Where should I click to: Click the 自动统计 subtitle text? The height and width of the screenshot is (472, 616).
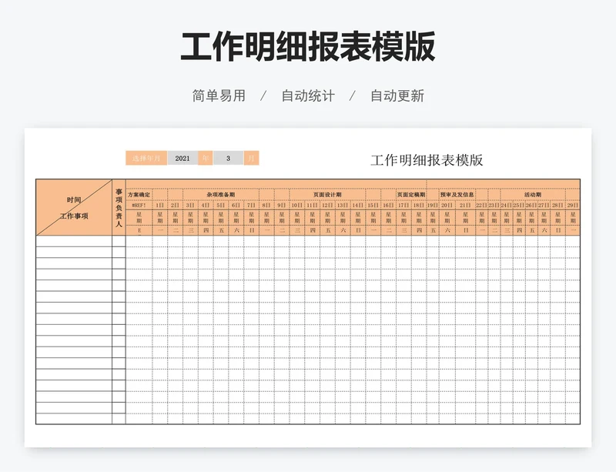(x=308, y=95)
